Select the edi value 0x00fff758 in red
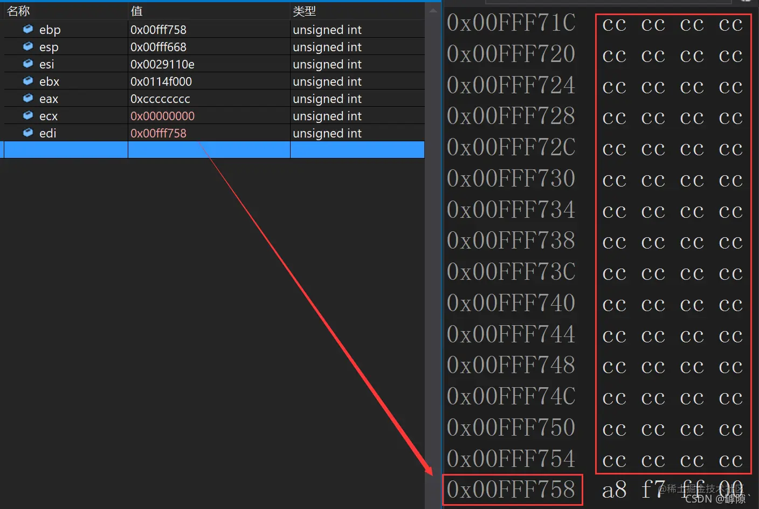The width and height of the screenshot is (759, 509). click(158, 133)
